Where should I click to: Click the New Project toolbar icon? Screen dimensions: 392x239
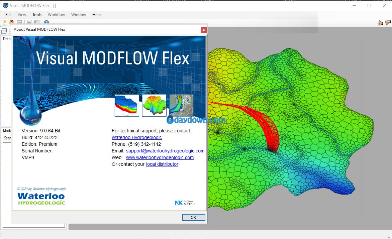4,22
